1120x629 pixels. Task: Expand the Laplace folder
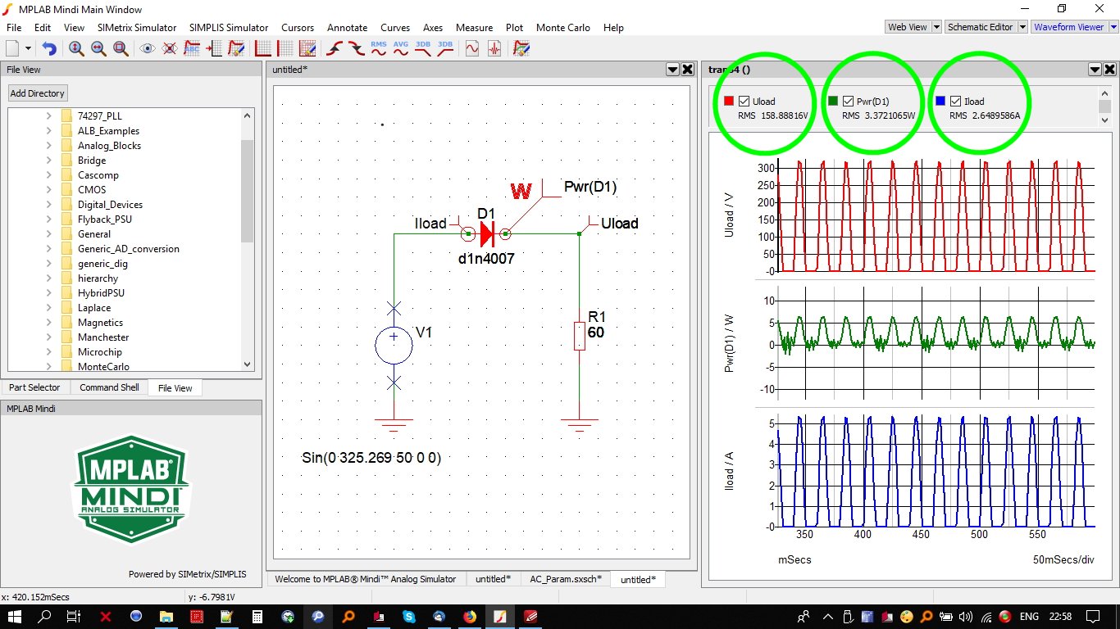click(48, 308)
